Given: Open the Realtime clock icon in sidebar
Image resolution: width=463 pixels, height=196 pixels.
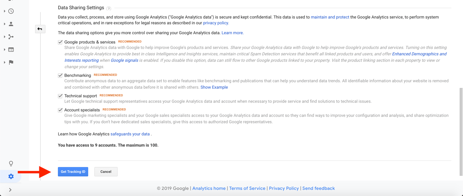Looking at the screenshot, I should (x=11, y=11).
